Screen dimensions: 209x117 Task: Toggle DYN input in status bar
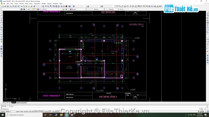pyautogui.click(x=50, y=112)
